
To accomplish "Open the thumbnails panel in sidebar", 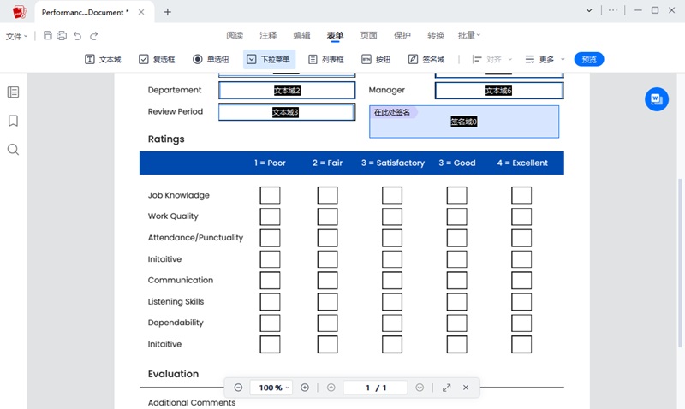I will coord(13,92).
